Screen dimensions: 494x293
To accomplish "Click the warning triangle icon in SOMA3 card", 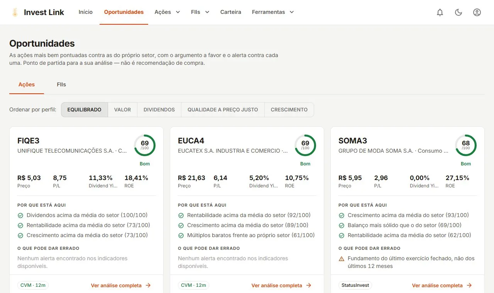I will click(x=341, y=259).
